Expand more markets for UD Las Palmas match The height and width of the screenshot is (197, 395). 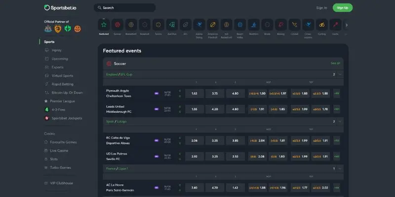tap(337, 156)
